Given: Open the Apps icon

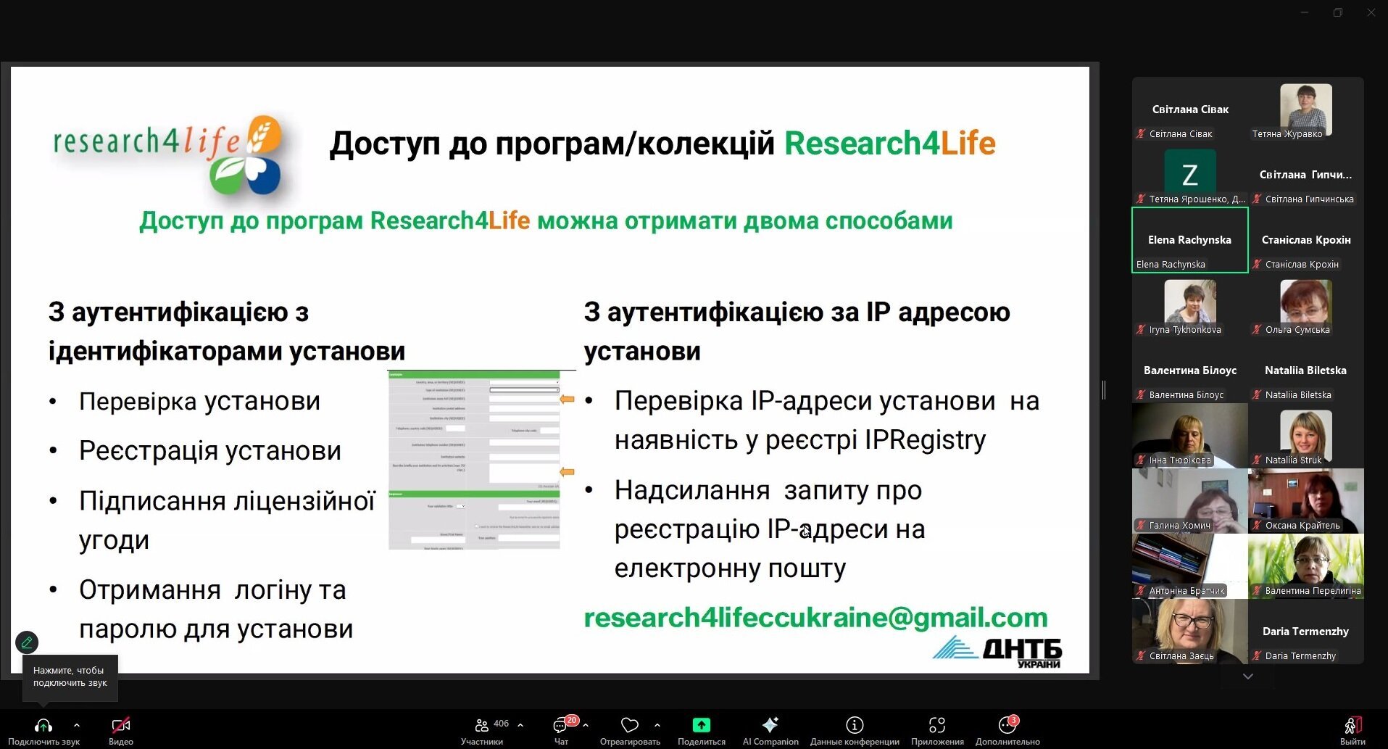Looking at the screenshot, I should pos(937,725).
